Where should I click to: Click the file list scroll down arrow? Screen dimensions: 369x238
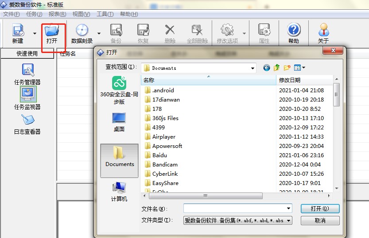[x=337, y=189]
